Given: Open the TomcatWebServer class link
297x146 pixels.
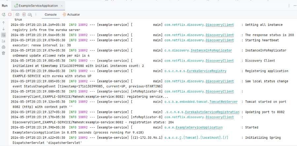Looking at the screenshot, I should 223,102.
